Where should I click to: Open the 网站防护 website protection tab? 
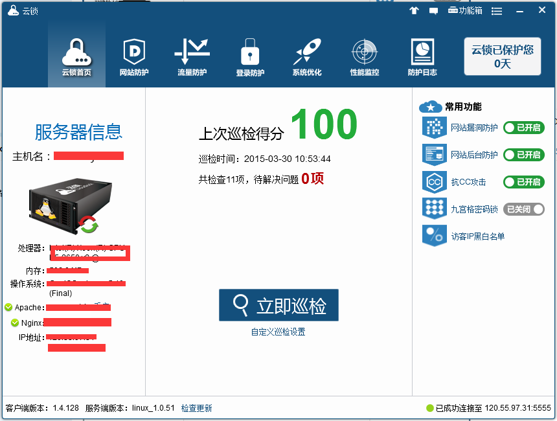(134, 57)
